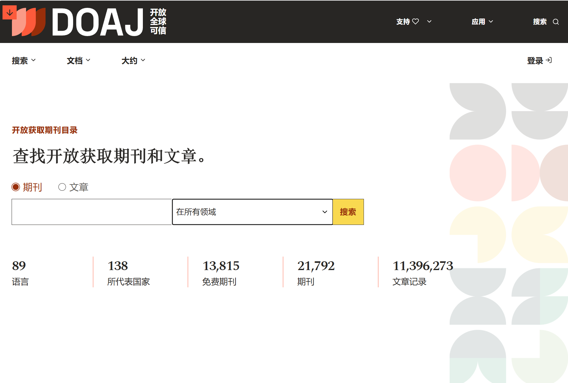Image resolution: width=568 pixels, height=383 pixels.
Task: Select the 期刊 radio button
Action: pyautogui.click(x=16, y=187)
